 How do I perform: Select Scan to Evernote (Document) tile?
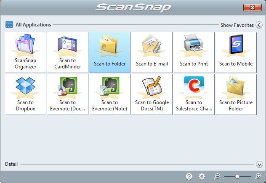(x=67, y=94)
